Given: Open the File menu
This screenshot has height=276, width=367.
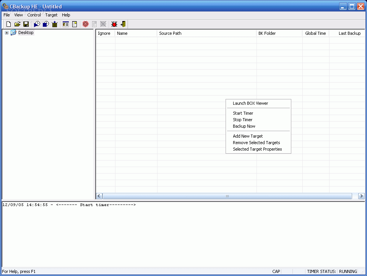Looking at the screenshot, I should pos(6,15).
